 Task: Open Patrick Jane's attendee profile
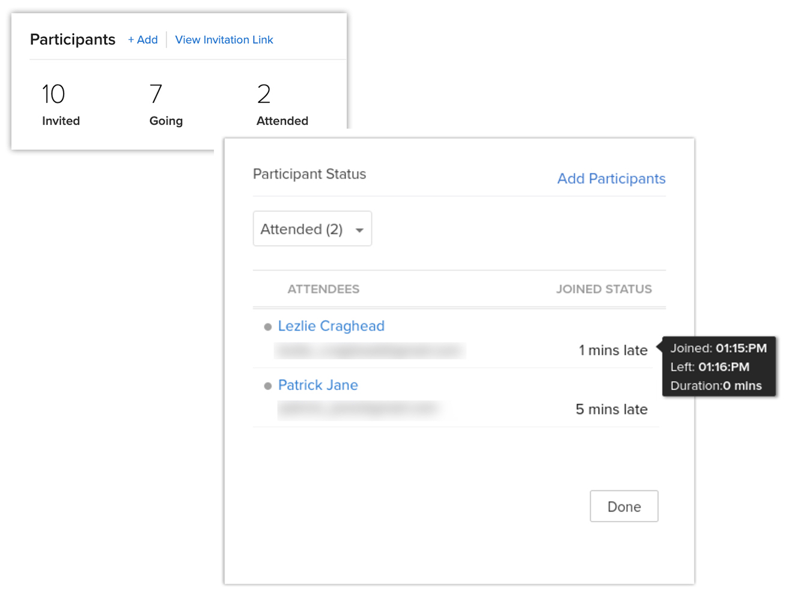coord(318,385)
